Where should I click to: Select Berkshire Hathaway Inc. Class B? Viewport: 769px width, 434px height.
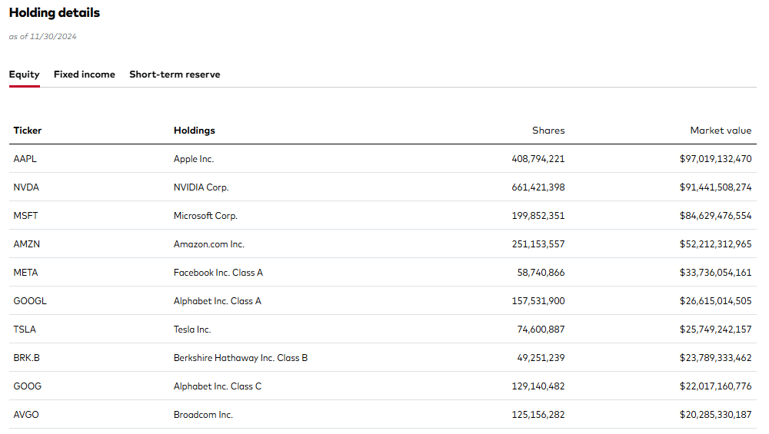click(240, 358)
